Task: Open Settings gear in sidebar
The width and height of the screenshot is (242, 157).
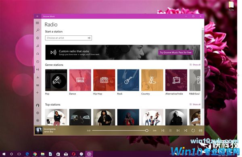Action: coord(38,113)
